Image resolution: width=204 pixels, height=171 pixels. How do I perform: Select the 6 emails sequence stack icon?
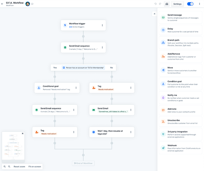tap(36, 110)
